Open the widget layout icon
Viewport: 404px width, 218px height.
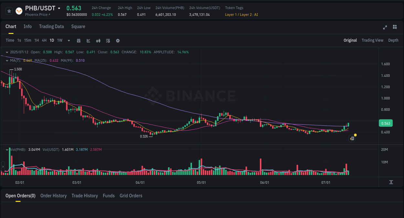tap(395, 27)
